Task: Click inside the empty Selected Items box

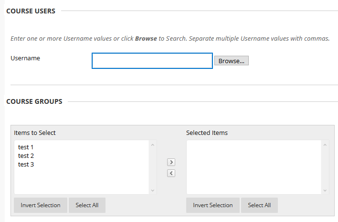Action: point(253,167)
